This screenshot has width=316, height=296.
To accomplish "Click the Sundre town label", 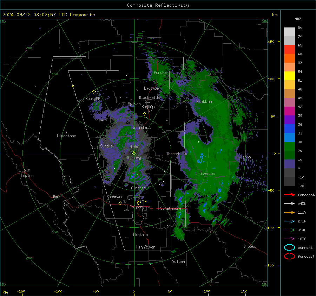I will pyautogui.click(x=106, y=146).
